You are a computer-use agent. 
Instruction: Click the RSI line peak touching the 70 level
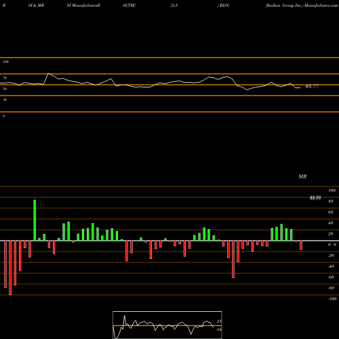pos(49,74)
